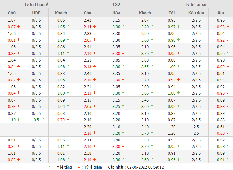The width and height of the screenshot is (233, 170).
Task: Click the Tài column header
Action: tap(172, 13)
